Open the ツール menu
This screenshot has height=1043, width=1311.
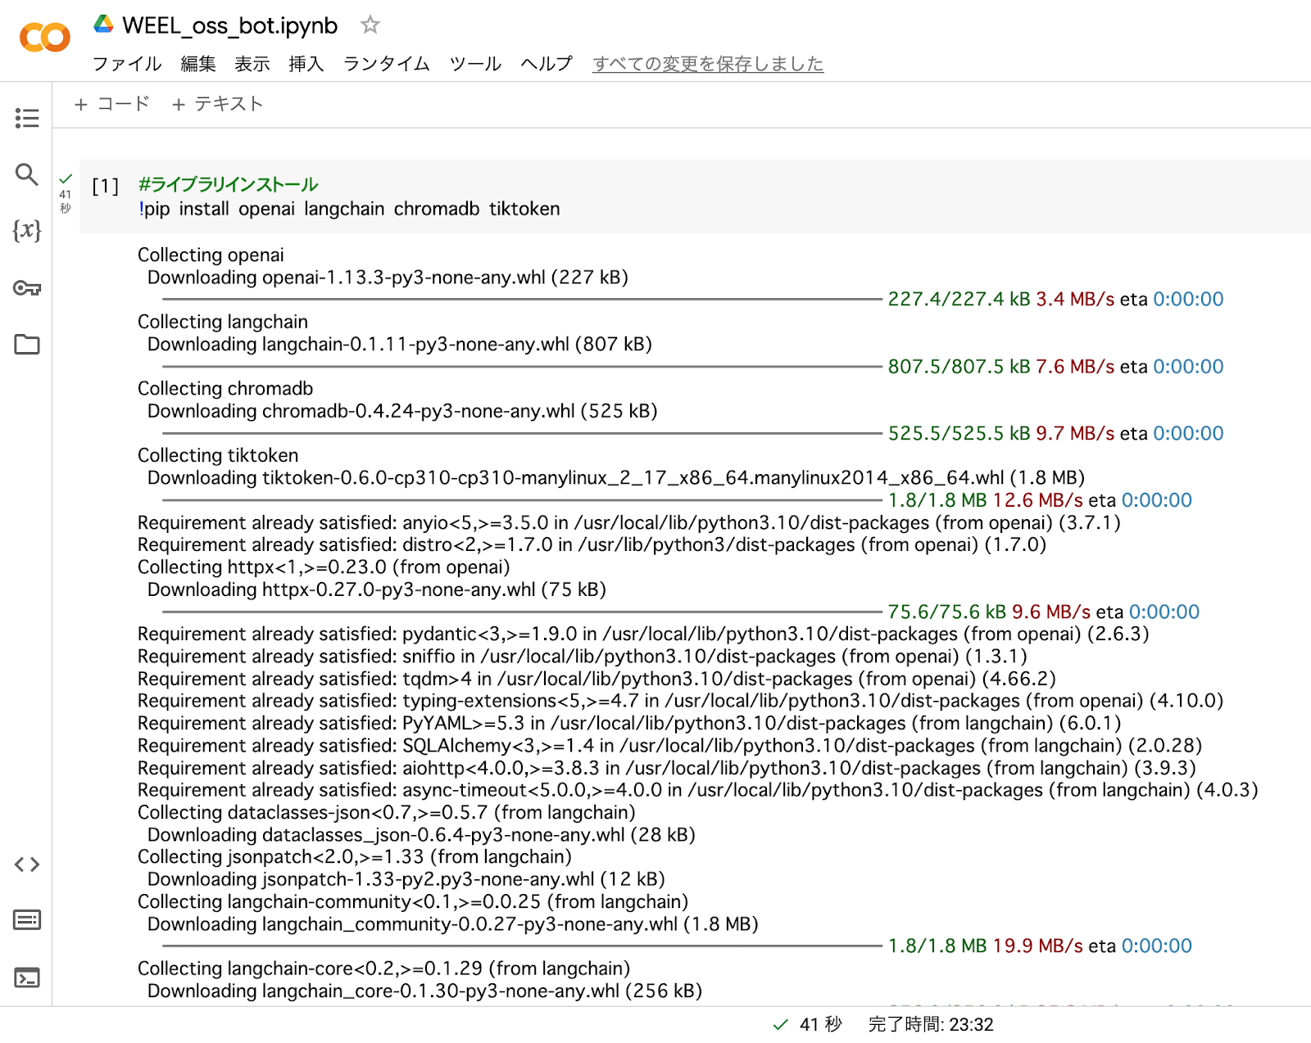(x=475, y=64)
